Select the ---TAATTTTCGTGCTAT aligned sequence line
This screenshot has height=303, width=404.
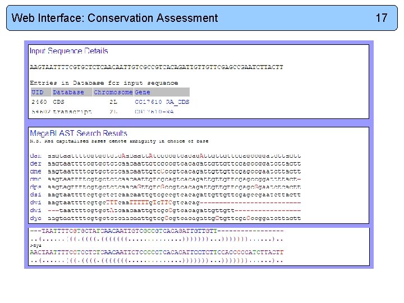pyautogui.click(x=157, y=231)
